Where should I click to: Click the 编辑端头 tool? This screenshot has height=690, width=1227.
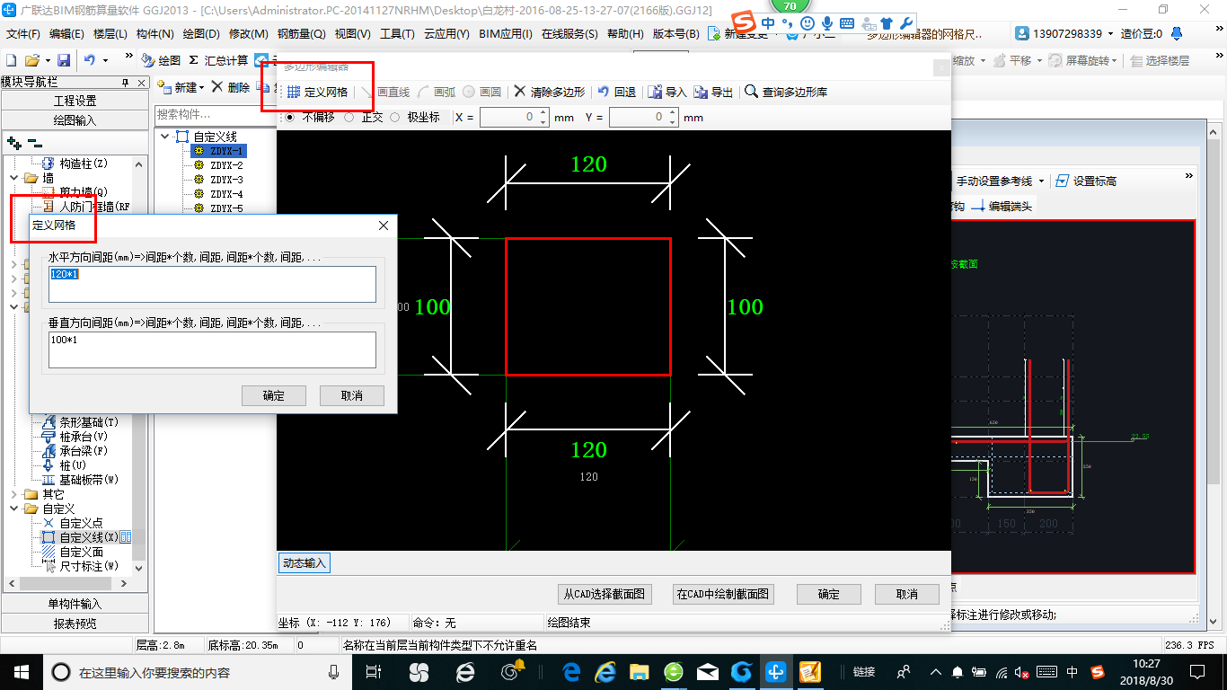1002,206
